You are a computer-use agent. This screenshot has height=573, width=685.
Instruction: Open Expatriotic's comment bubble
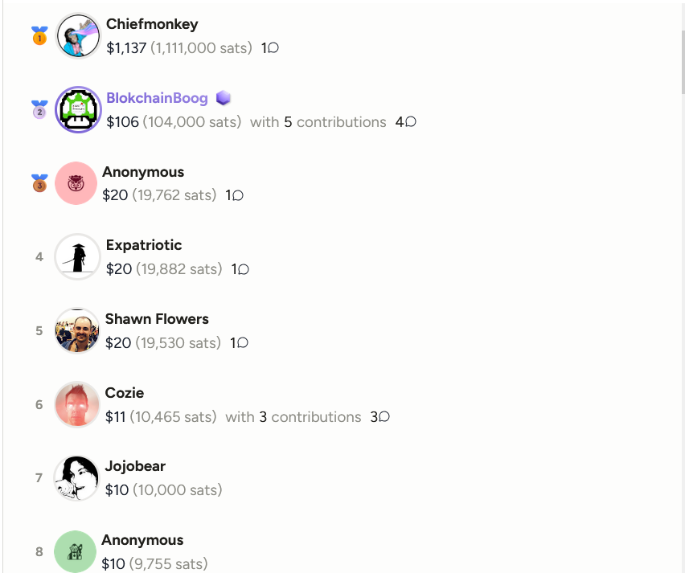coord(244,269)
